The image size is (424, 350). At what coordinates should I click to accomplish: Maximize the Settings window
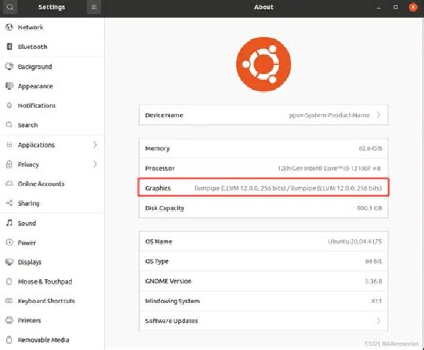pyautogui.click(x=396, y=7)
